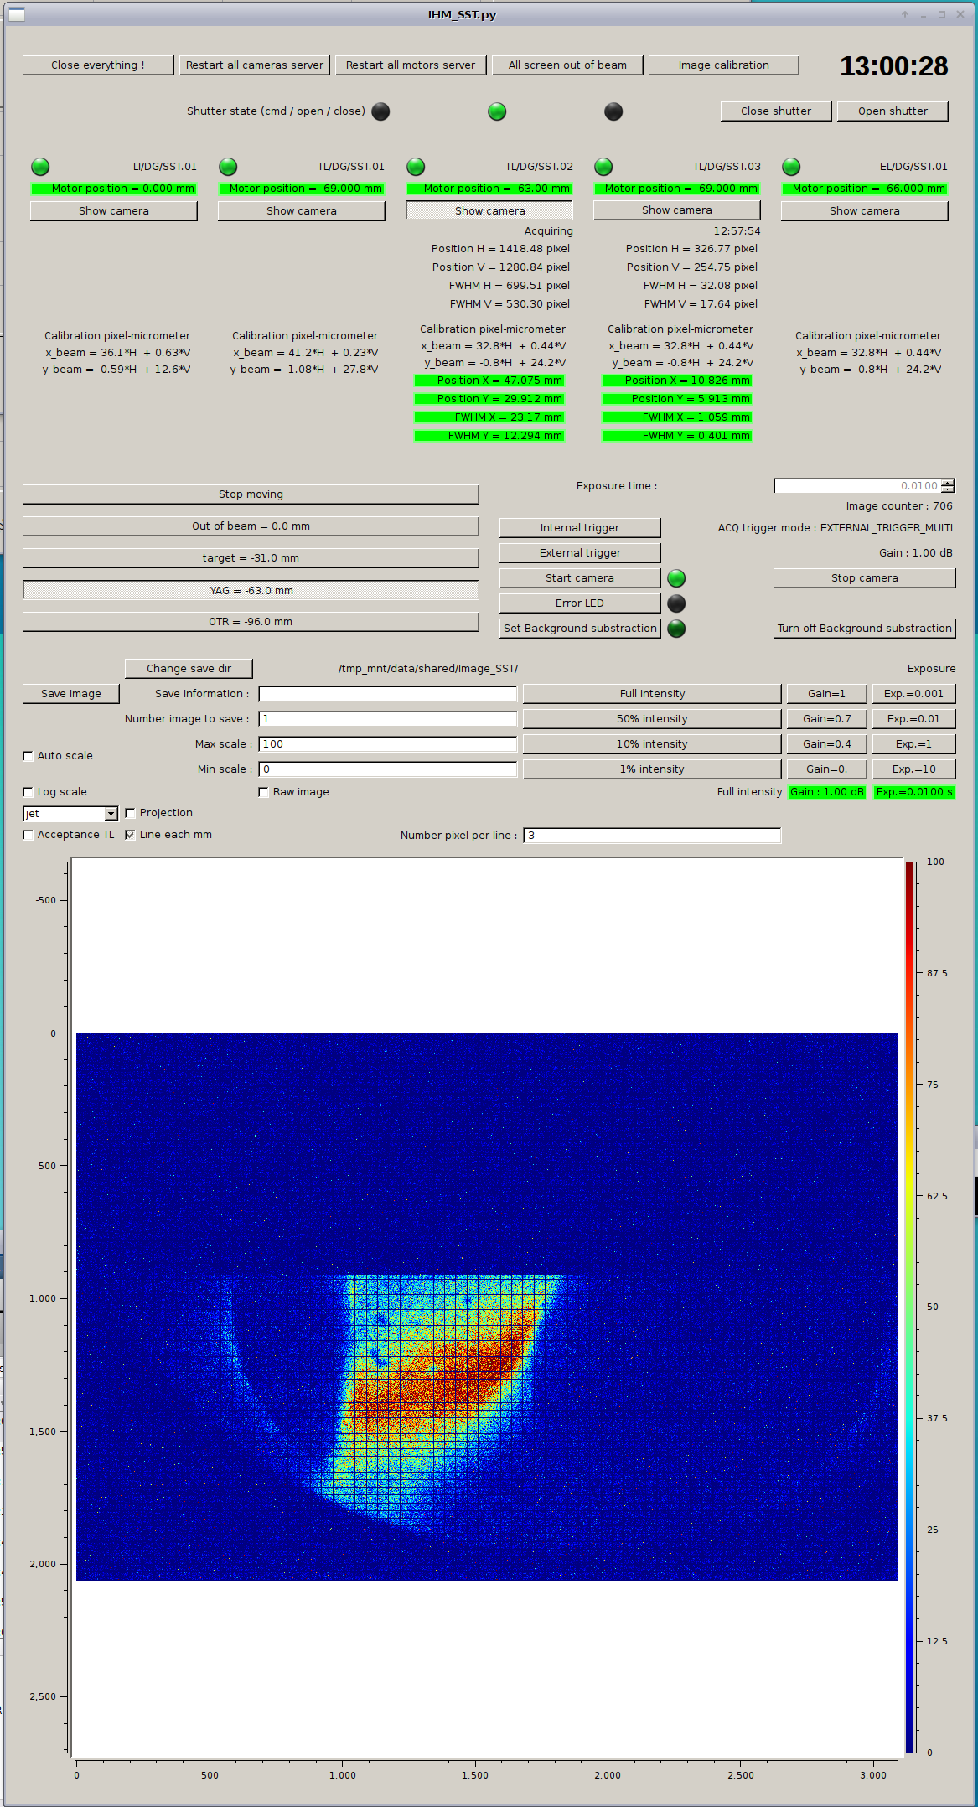Click the Start camera green indicator LED
The image size is (978, 1807).
[x=676, y=578]
